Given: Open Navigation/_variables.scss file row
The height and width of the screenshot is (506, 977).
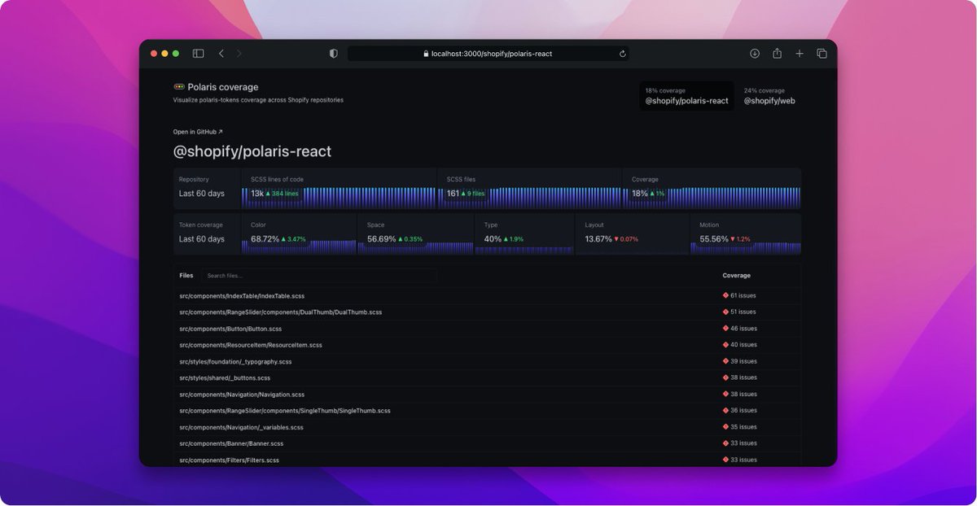Looking at the screenshot, I should (487, 427).
